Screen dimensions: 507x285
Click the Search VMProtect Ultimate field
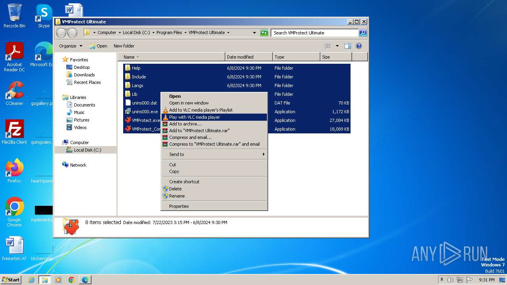(315, 33)
